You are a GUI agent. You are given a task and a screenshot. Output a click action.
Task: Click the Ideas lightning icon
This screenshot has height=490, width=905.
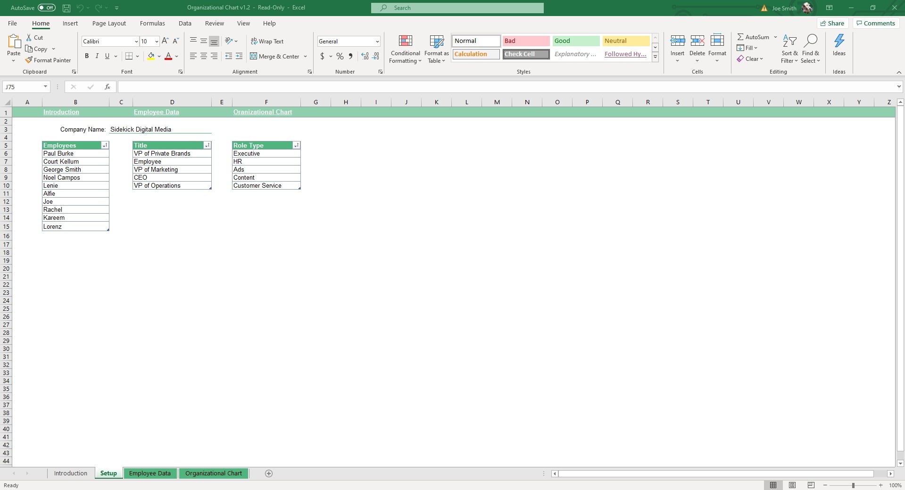(x=839, y=42)
